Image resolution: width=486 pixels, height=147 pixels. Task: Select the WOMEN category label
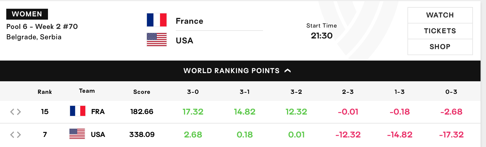(27, 14)
